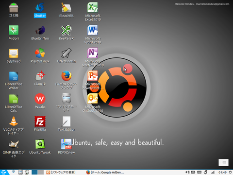Open the headphones launcher in panel

(27, 172)
